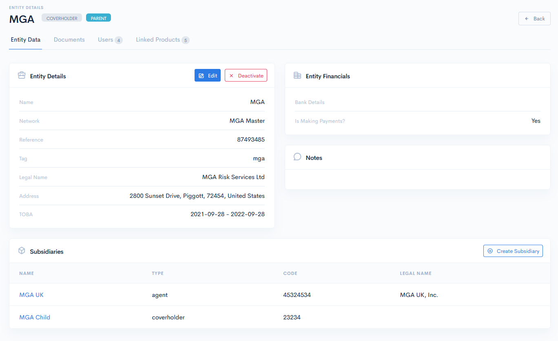The height and width of the screenshot is (341, 558).
Task: Click the left arrow icon in Back
Action: [x=527, y=19]
